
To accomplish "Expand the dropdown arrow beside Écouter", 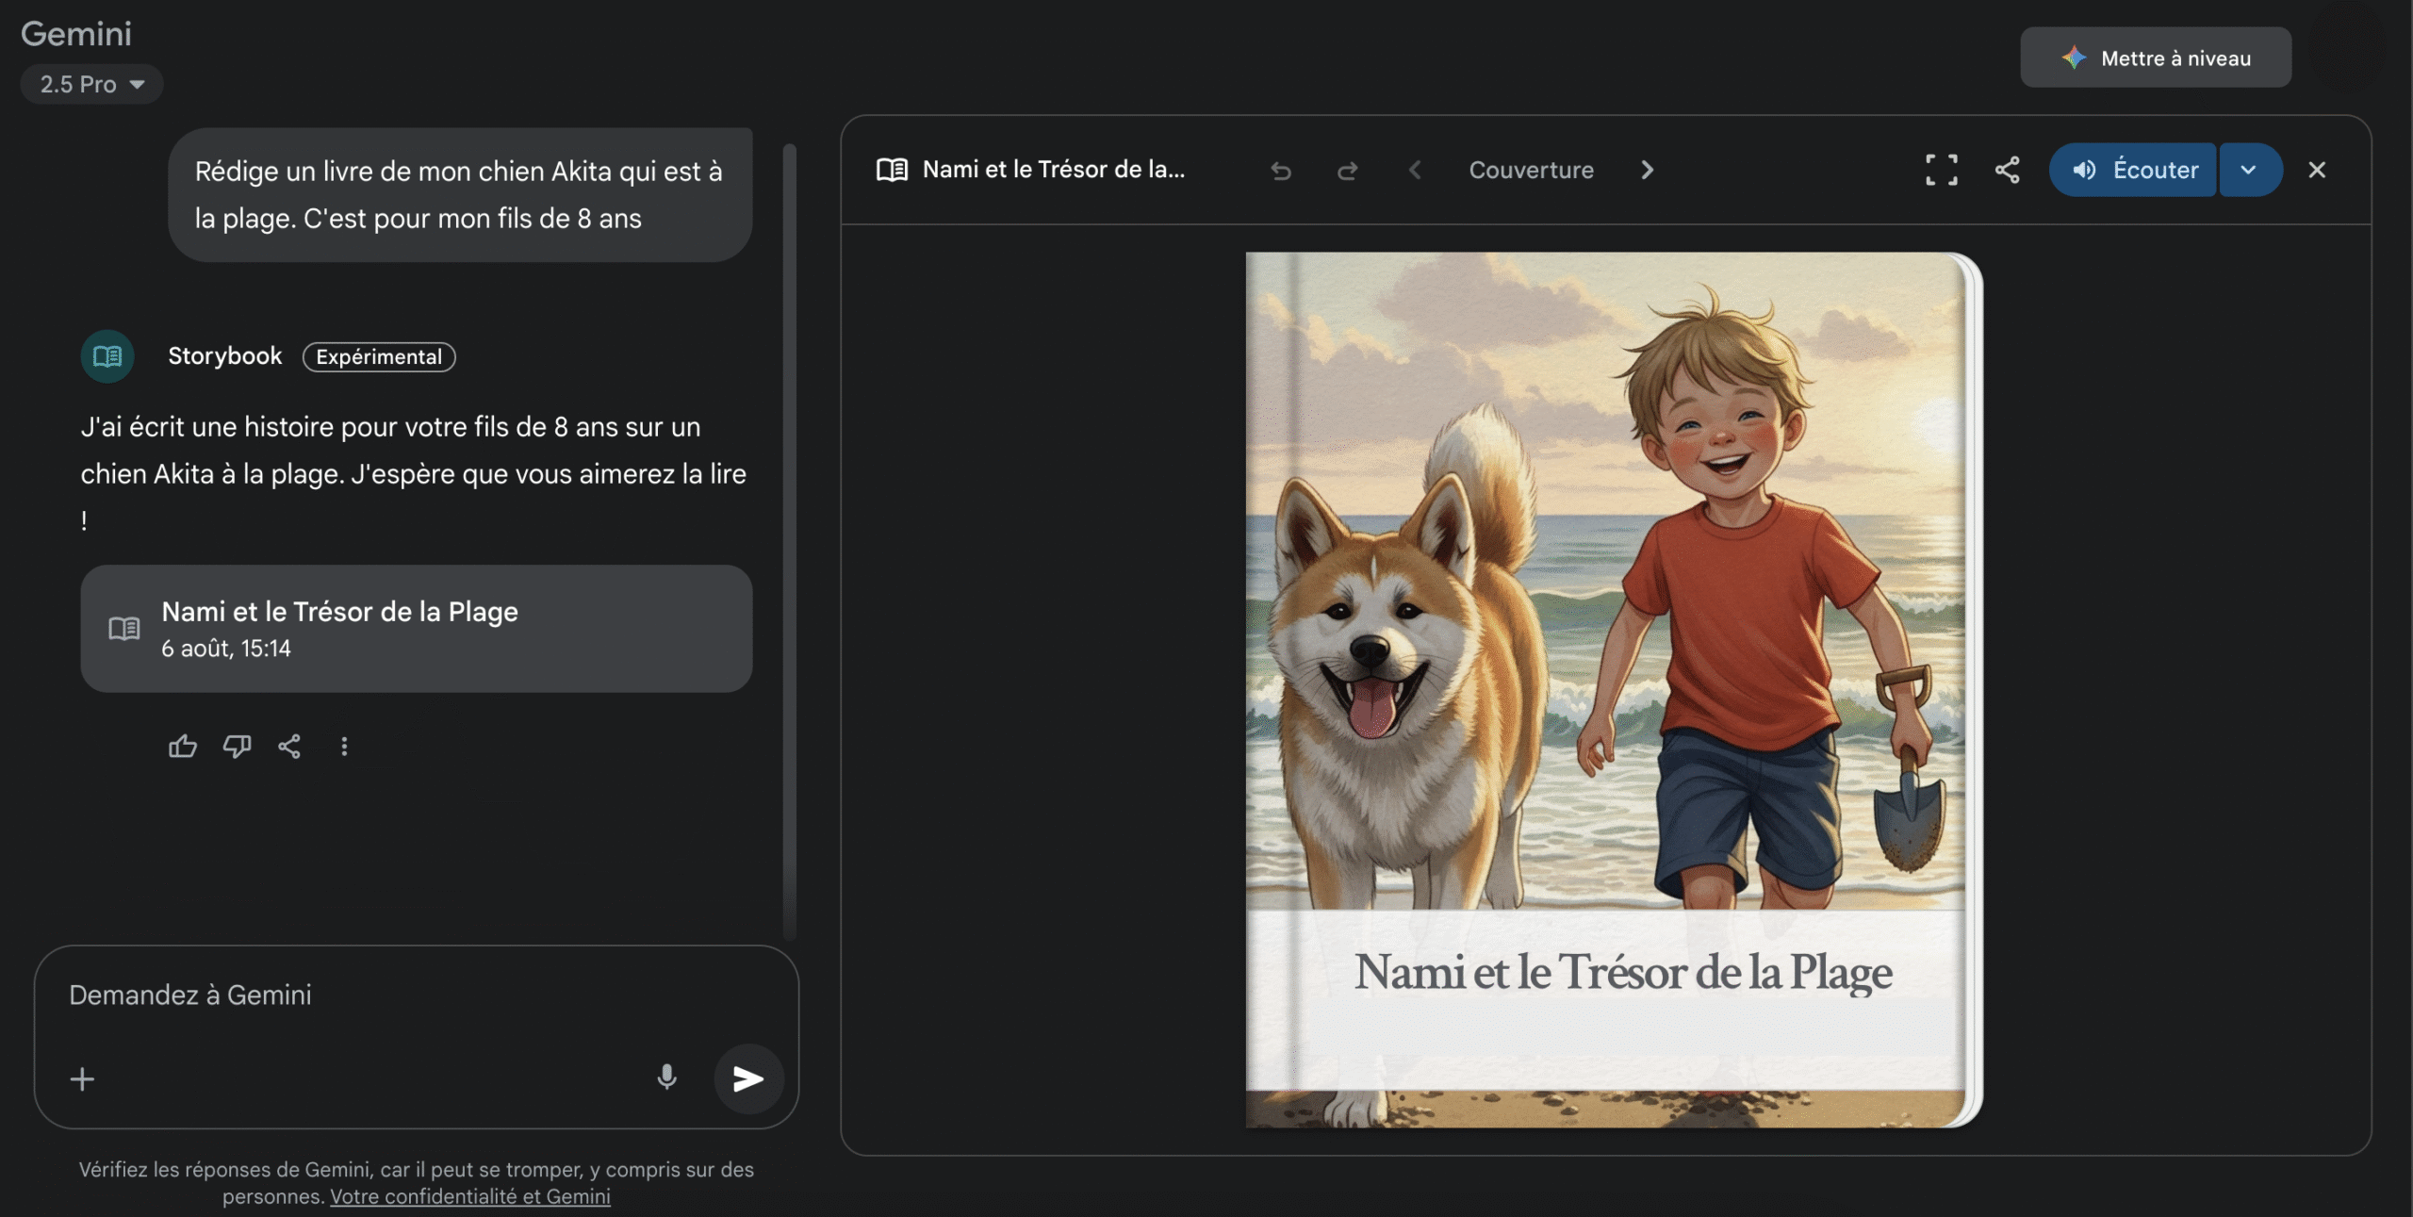I will [2248, 171].
